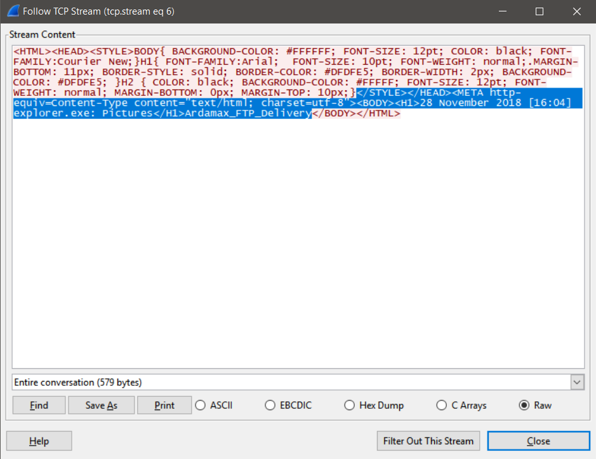596x459 pixels.
Task: Click Filter Out This Stream
Action: (x=428, y=441)
